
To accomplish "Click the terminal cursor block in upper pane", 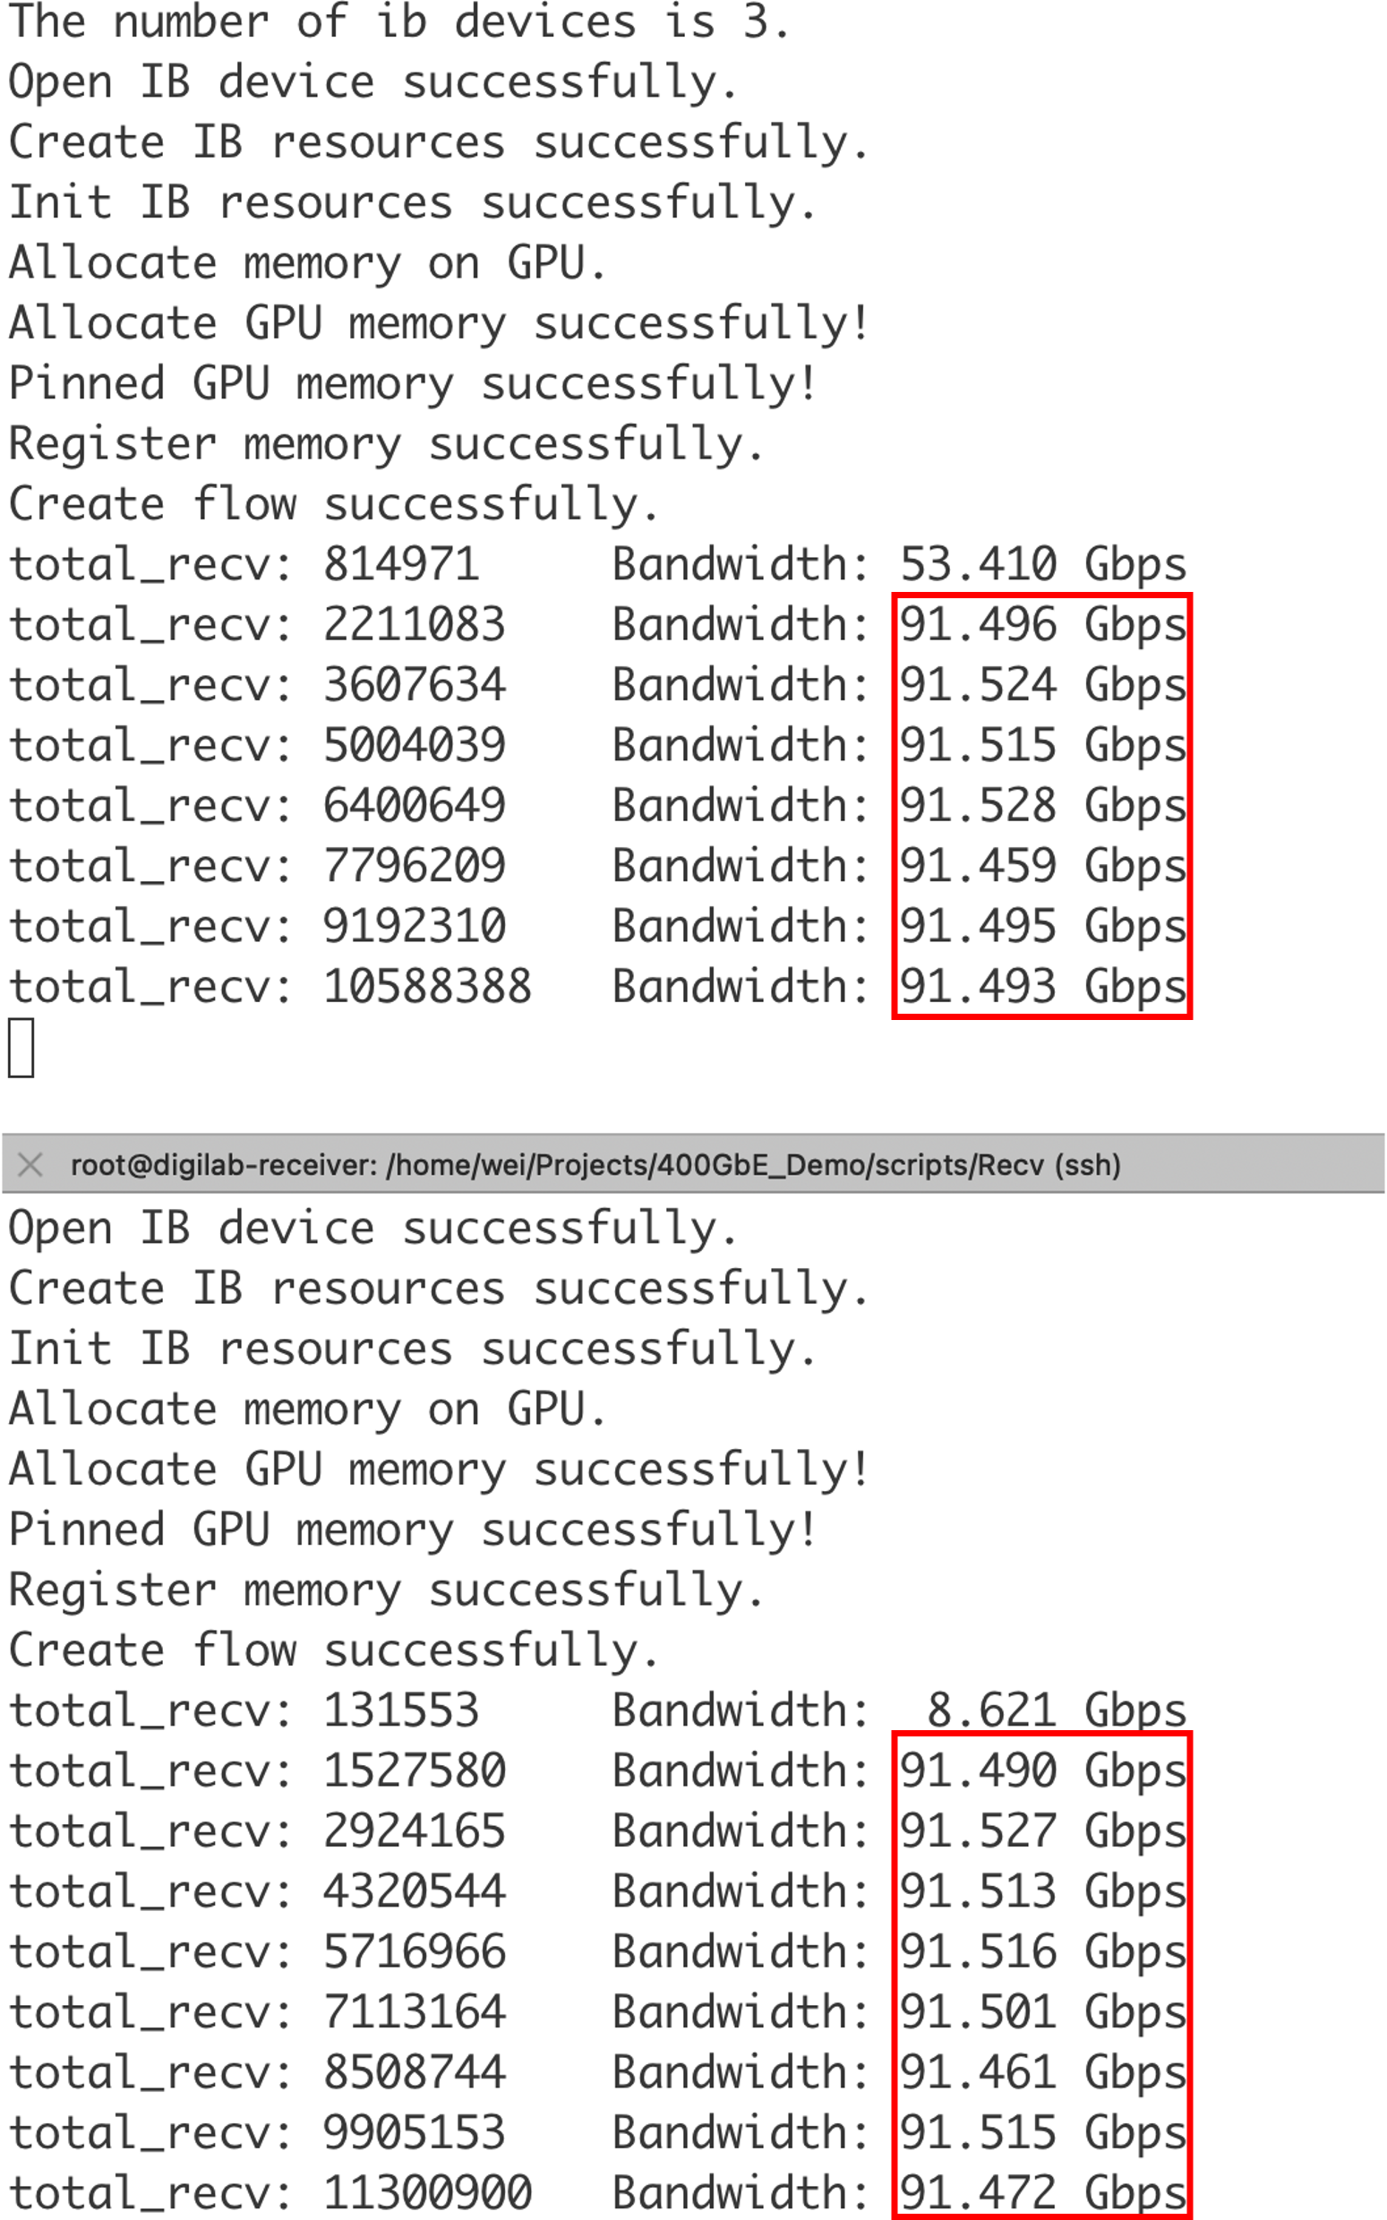I will (x=21, y=1048).
